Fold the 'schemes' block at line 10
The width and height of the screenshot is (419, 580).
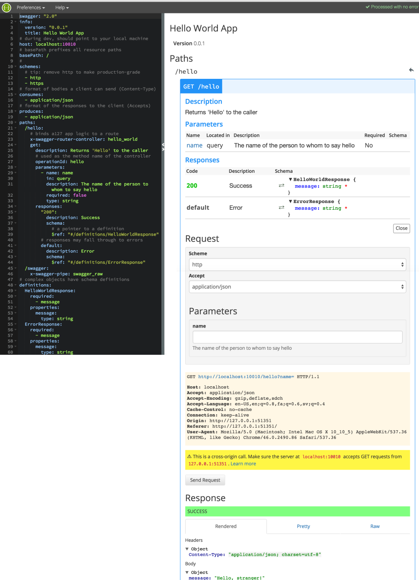coord(16,67)
